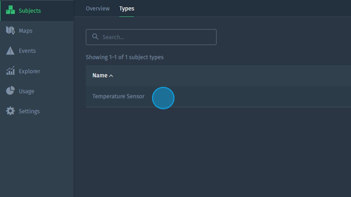The width and height of the screenshot is (351, 197).
Task: Go to the Maps menu label
Action: (x=25, y=31)
